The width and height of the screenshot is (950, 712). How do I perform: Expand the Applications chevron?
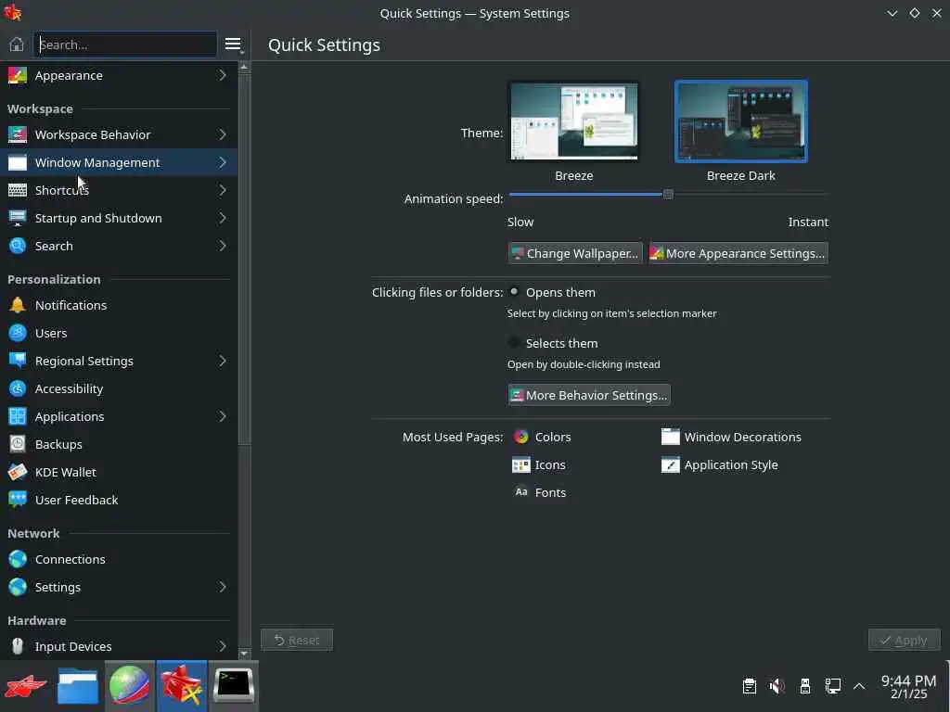(x=223, y=416)
